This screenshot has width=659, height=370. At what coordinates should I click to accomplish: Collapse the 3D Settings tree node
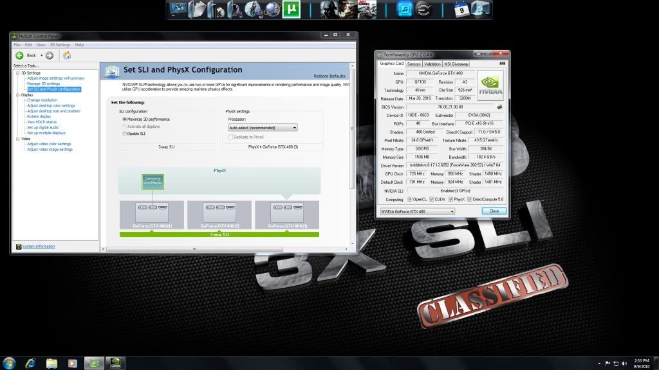17,73
